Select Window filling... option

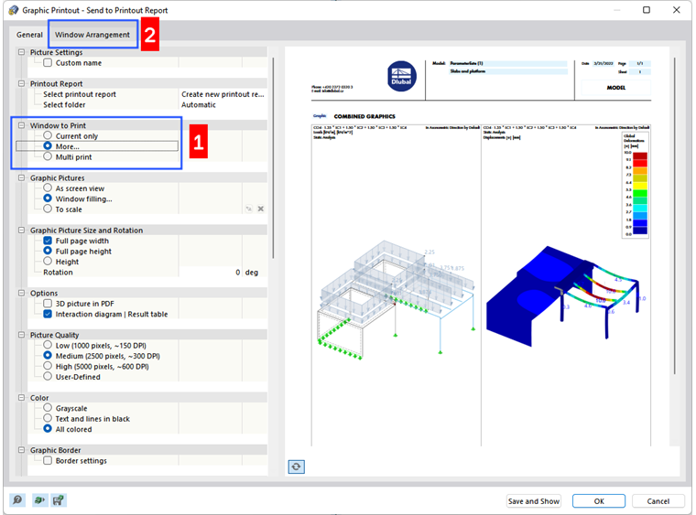click(x=48, y=198)
